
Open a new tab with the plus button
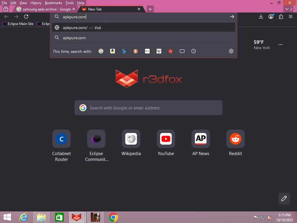150,9
